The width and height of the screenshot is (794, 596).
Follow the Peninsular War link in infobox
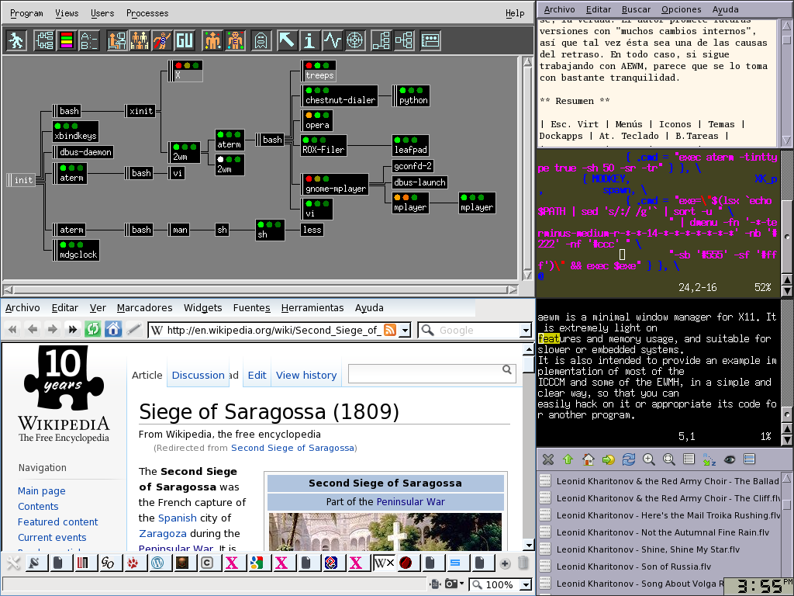point(411,502)
